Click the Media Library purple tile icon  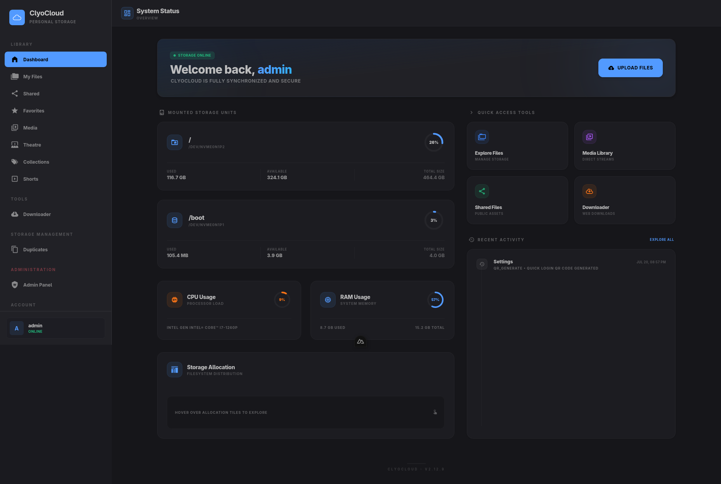coord(589,137)
